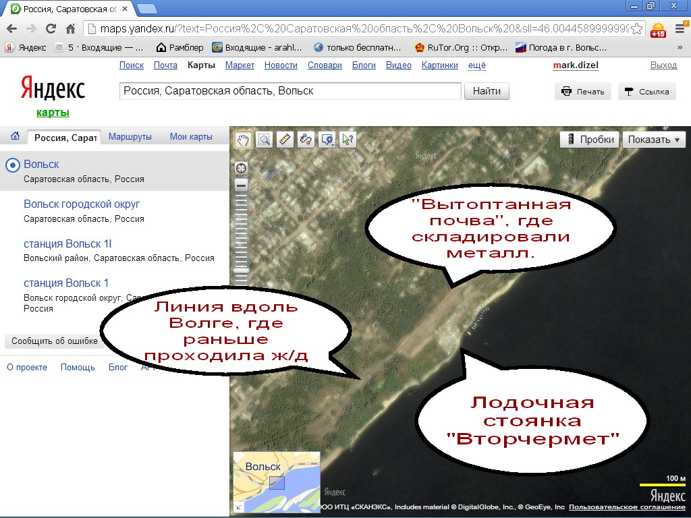Image resolution: width=691 pixels, height=518 pixels.
Task: Open the '5 · Входящие' mail bookmark
Action: (99, 48)
